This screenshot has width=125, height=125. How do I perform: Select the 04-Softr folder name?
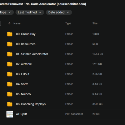22,84
